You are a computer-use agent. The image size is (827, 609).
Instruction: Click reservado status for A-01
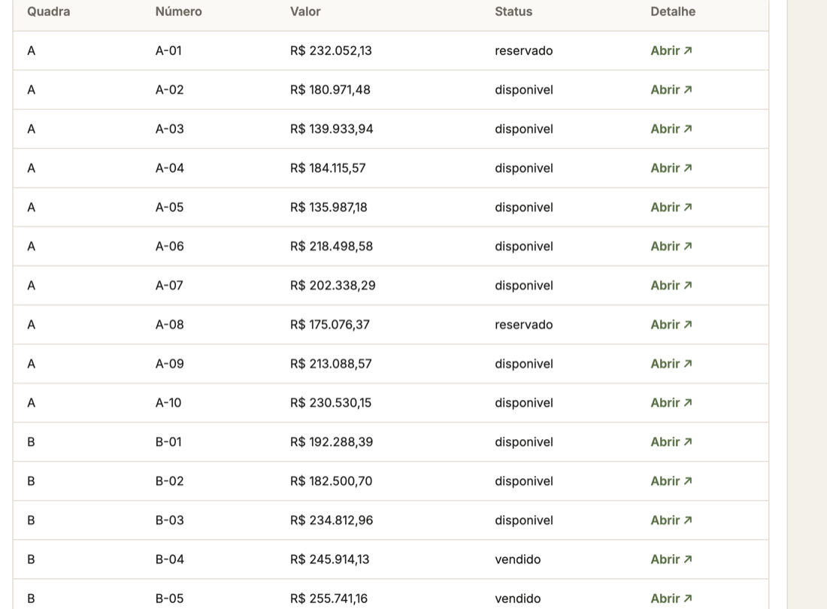[x=524, y=50]
